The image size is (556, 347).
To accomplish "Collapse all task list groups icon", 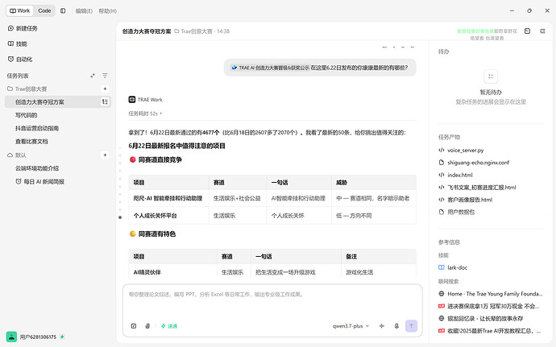I will (93, 76).
